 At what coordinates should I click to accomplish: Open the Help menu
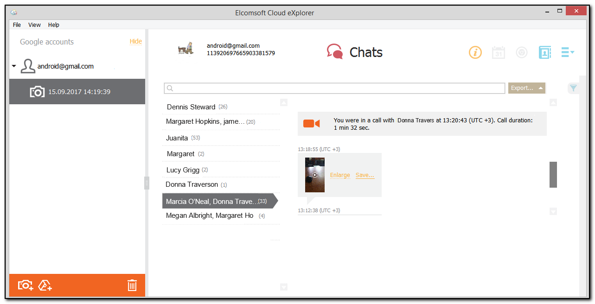(x=54, y=25)
